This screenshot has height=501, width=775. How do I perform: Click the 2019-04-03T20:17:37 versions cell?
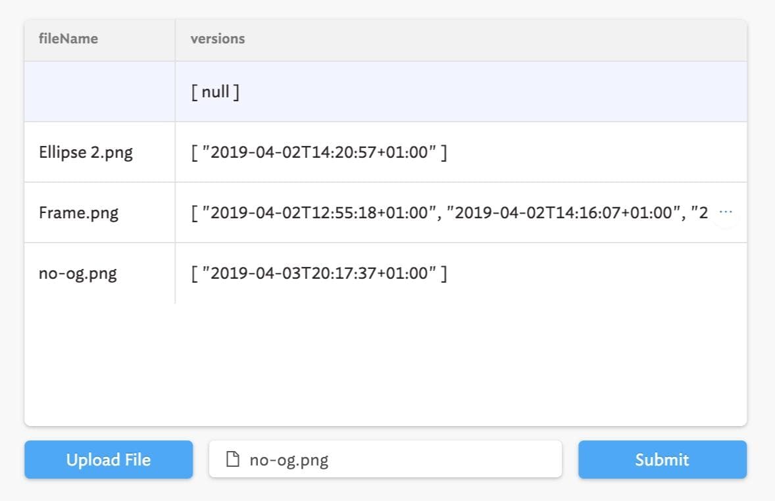[319, 274]
